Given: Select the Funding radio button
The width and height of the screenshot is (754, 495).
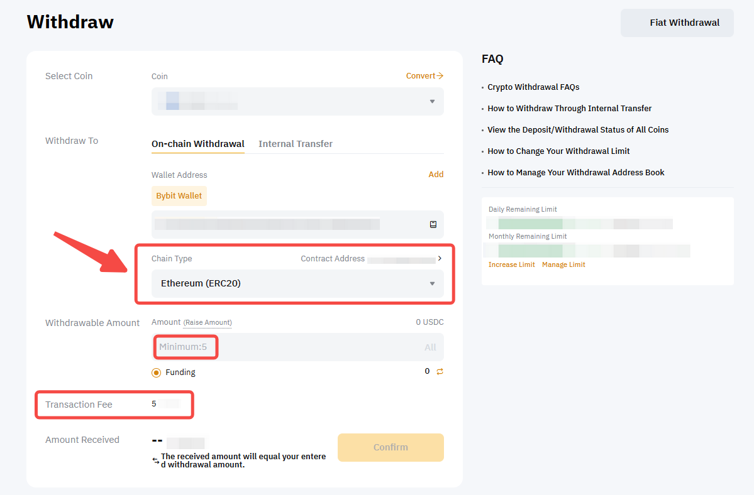Looking at the screenshot, I should coord(157,373).
